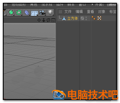Open the 查看 menu in object manager
This screenshot has height=103, width=120.
pyautogui.click(x=90, y=12)
